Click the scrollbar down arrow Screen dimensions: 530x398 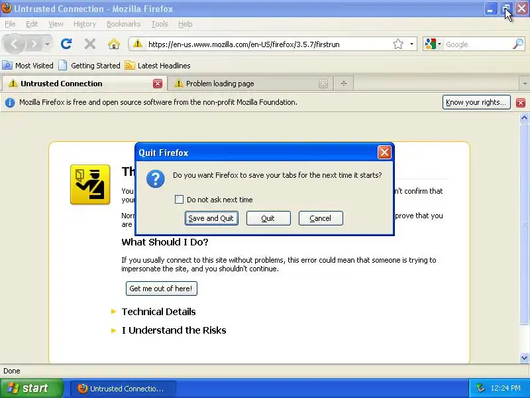524,358
